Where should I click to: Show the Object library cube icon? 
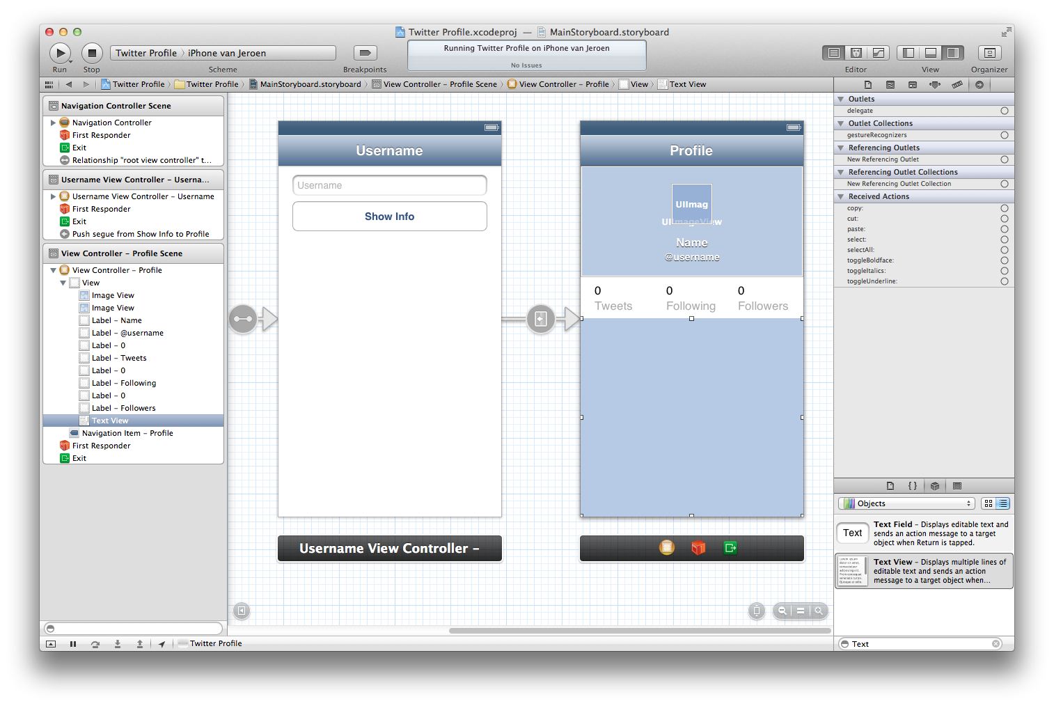click(x=935, y=486)
